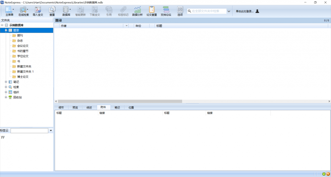
Task: Sort by the 年份 column header
Action: pyautogui.click(x=141, y=26)
